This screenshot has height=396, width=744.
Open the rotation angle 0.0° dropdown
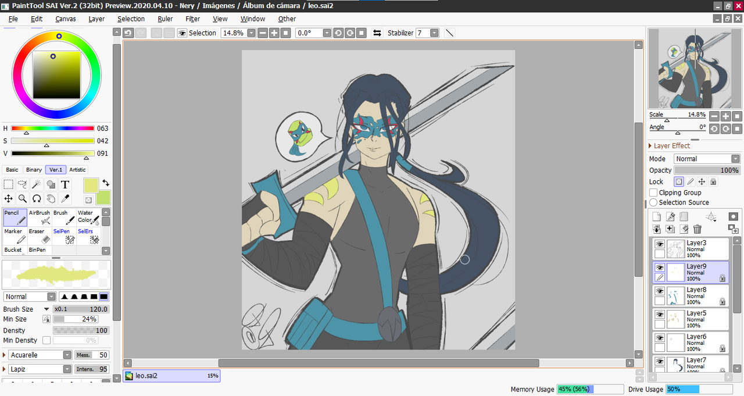[327, 33]
